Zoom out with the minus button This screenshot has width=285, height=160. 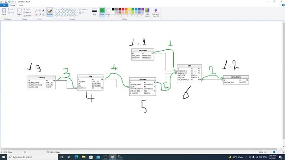[265, 152]
